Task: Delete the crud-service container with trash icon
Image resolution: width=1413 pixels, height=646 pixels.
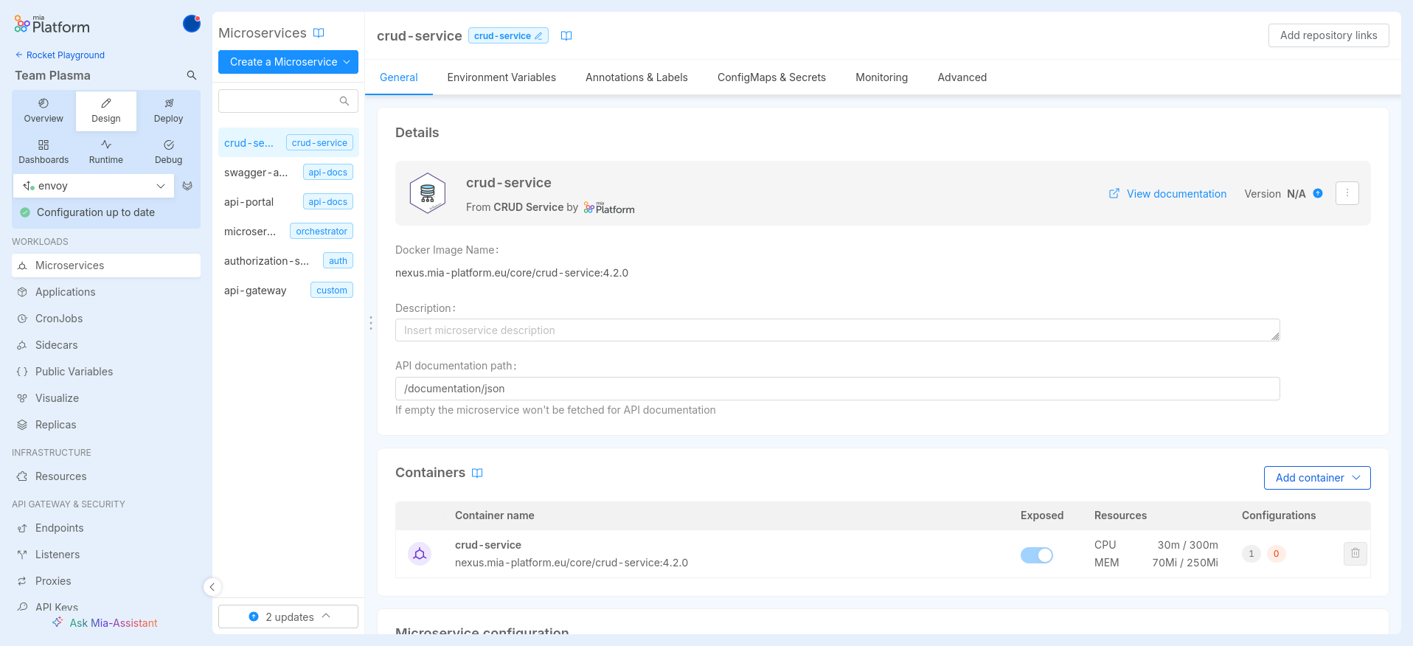Action: (1355, 554)
